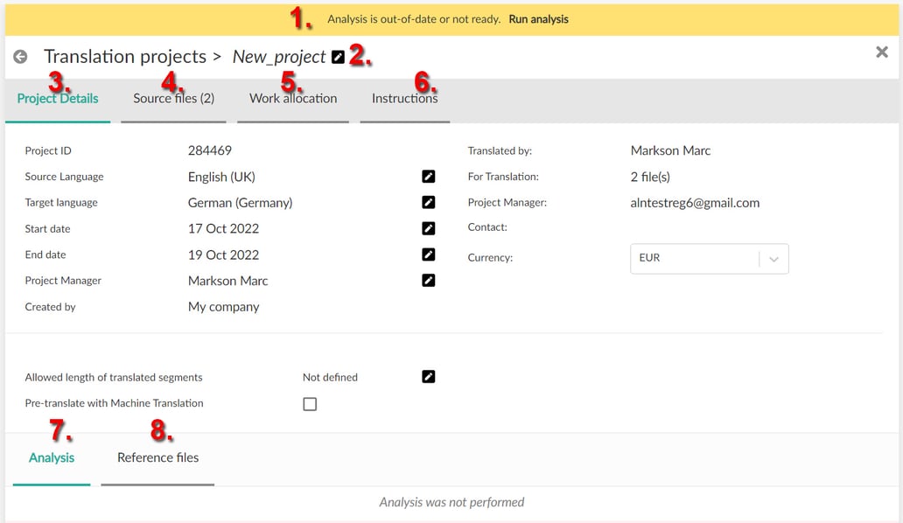Screen dimensions: 903x523
Task: Enable Pre-translate with Machine Translation checkbox
Action: [x=310, y=404]
